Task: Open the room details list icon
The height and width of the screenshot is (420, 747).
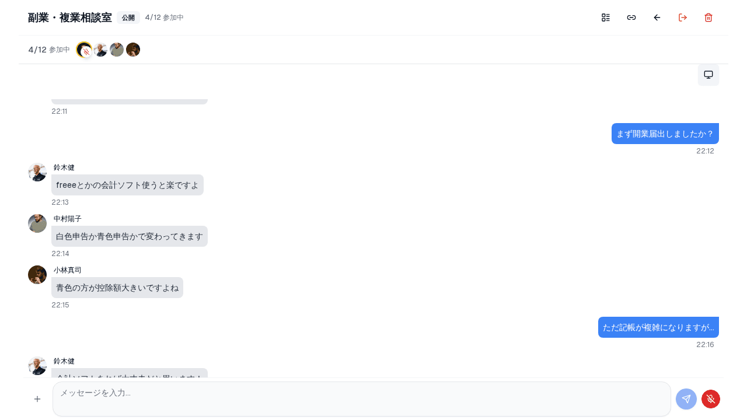Action: tap(606, 17)
